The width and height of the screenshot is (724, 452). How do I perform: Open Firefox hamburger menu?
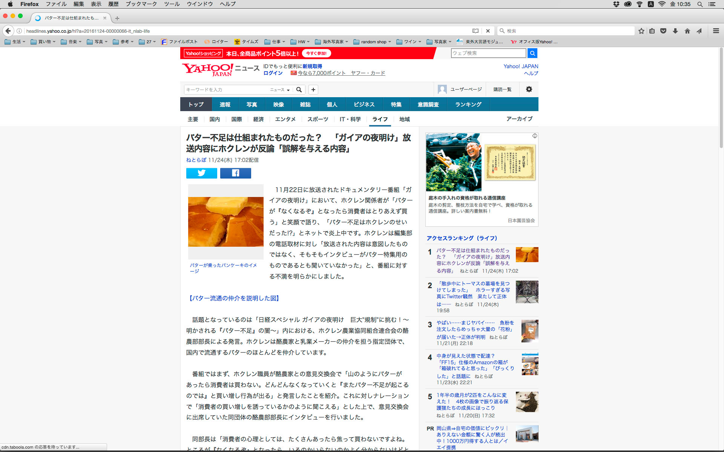pos(716,31)
